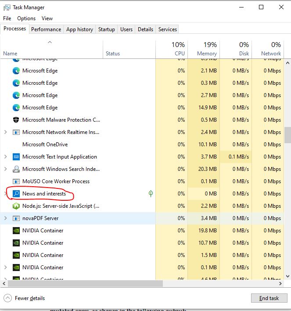The height and width of the screenshot is (311, 291).
Task: Click the 20.3 MB memory value
Action: pos(208,169)
